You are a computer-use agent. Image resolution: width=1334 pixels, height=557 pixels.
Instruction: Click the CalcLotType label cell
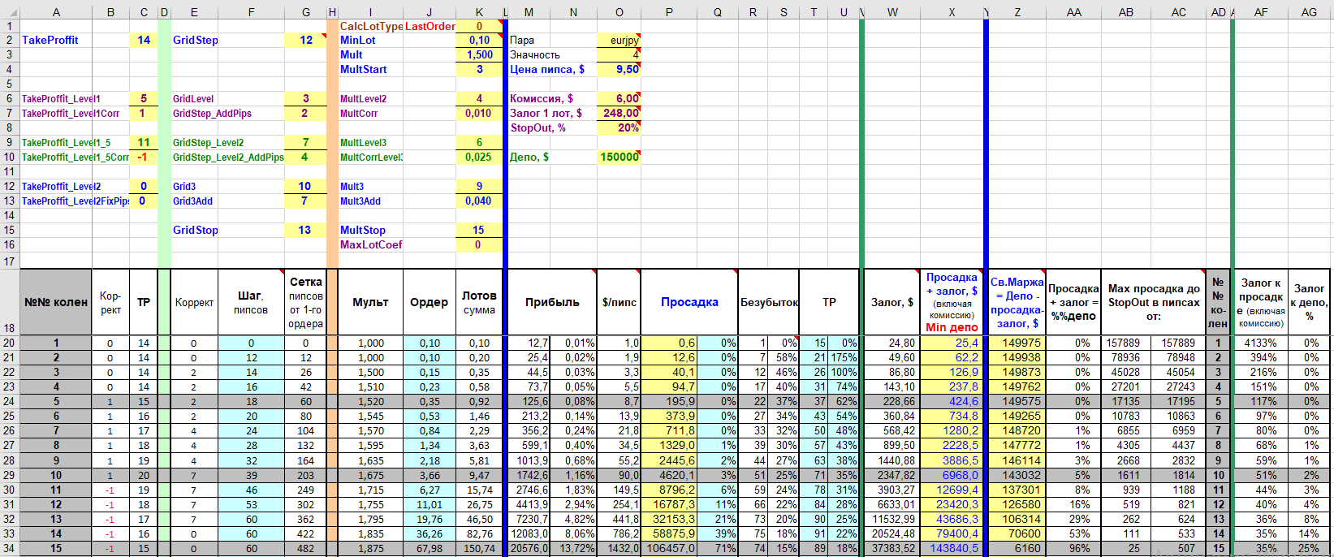(370, 26)
